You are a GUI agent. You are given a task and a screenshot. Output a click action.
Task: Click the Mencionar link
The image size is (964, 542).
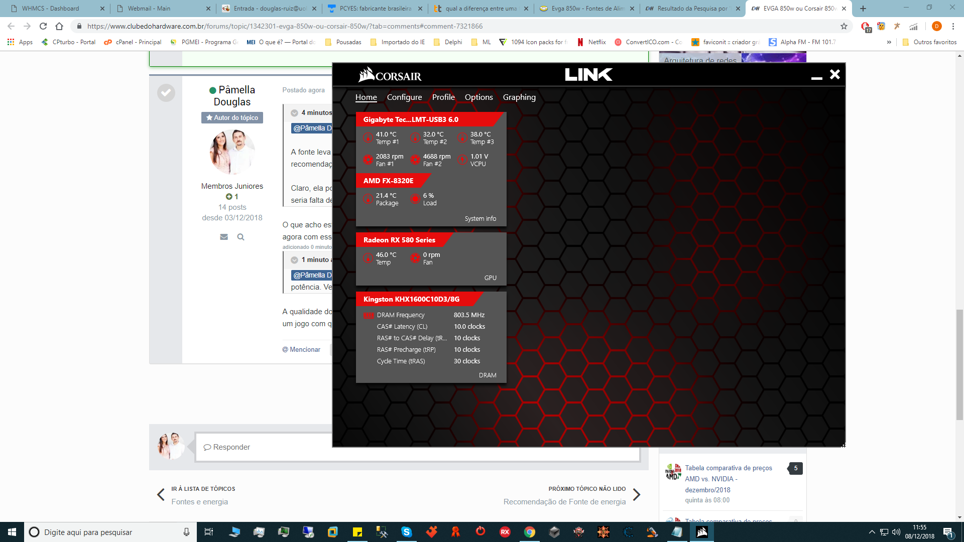click(x=301, y=350)
